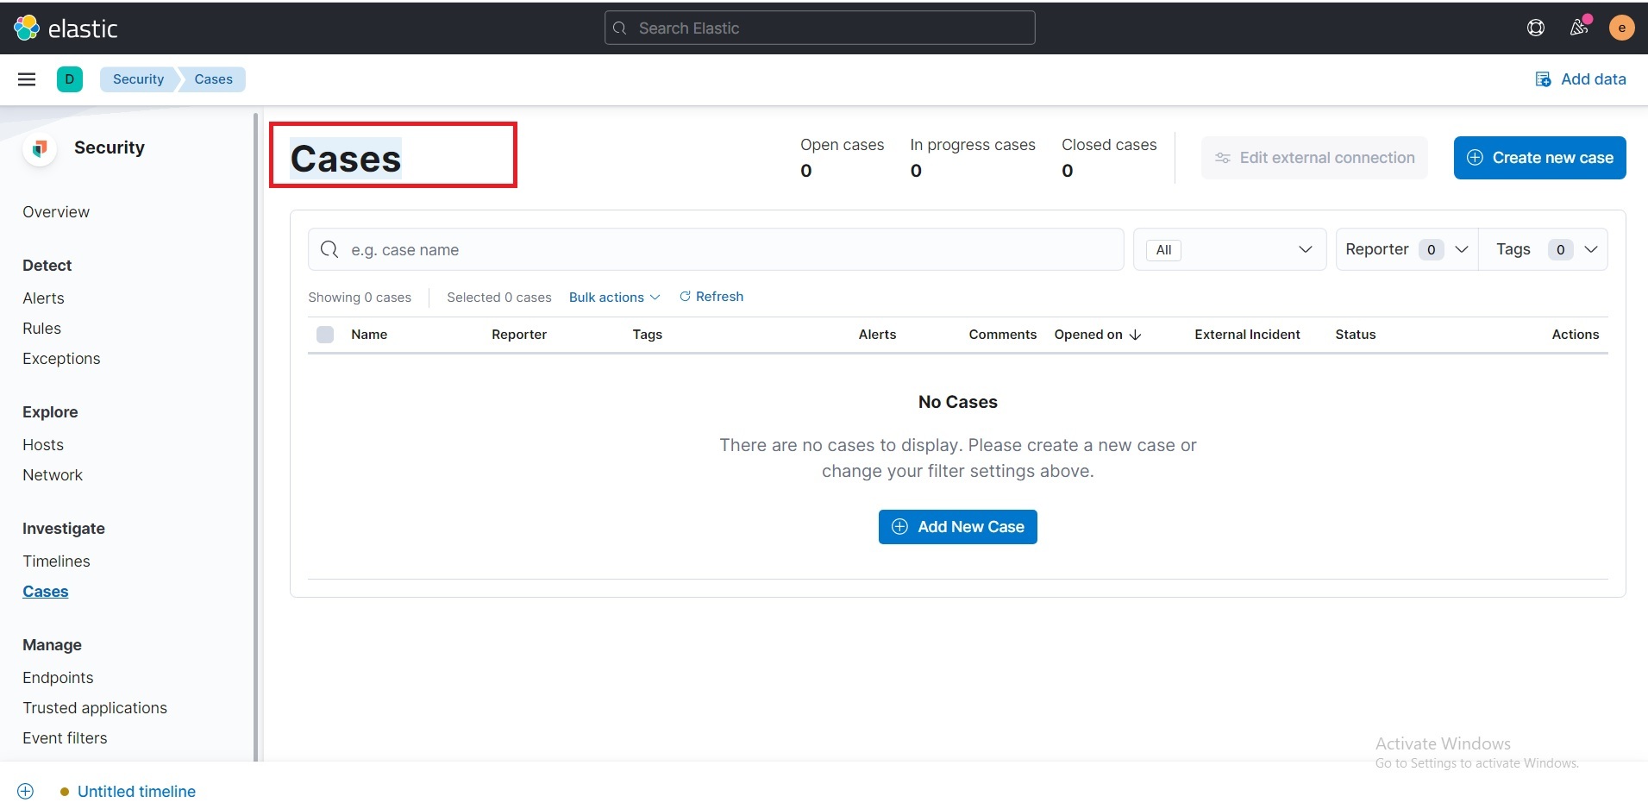The image size is (1648, 809).
Task: Click the case name search field
Action: pos(716,249)
